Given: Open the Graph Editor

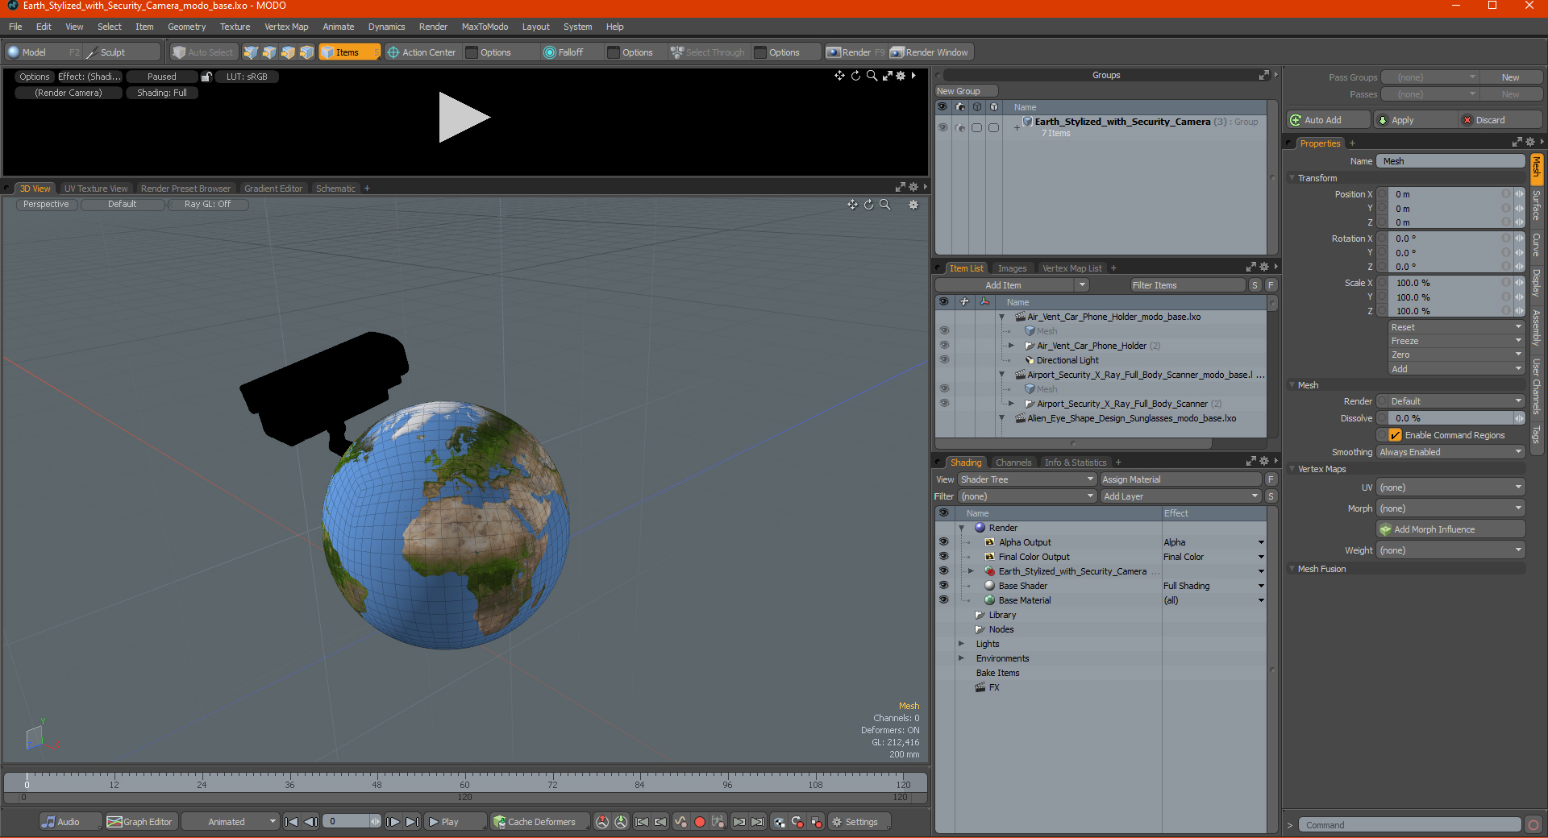Looking at the screenshot, I should (140, 822).
